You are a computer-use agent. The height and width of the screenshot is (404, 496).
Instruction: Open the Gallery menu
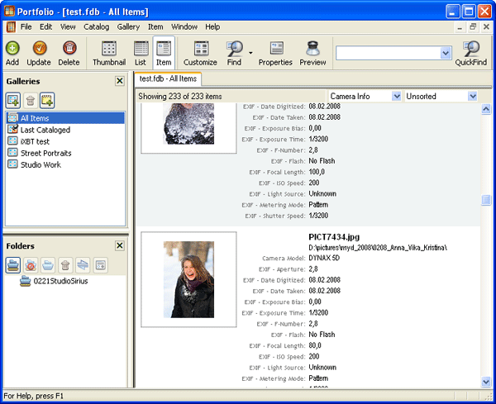[x=128, y=27]
